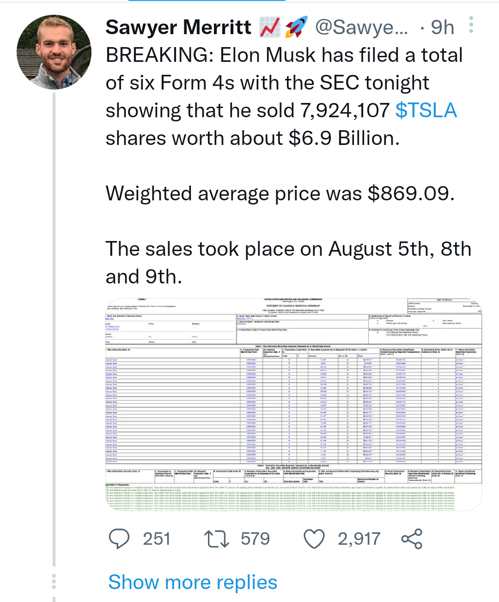Expand the thread with Show more replies

[193, 582]
